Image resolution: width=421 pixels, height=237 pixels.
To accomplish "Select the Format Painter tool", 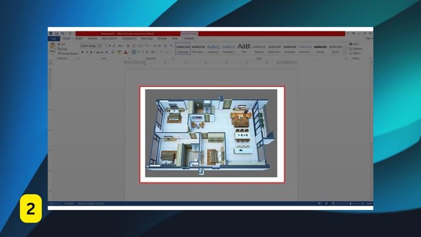I will tap(67, 54).
